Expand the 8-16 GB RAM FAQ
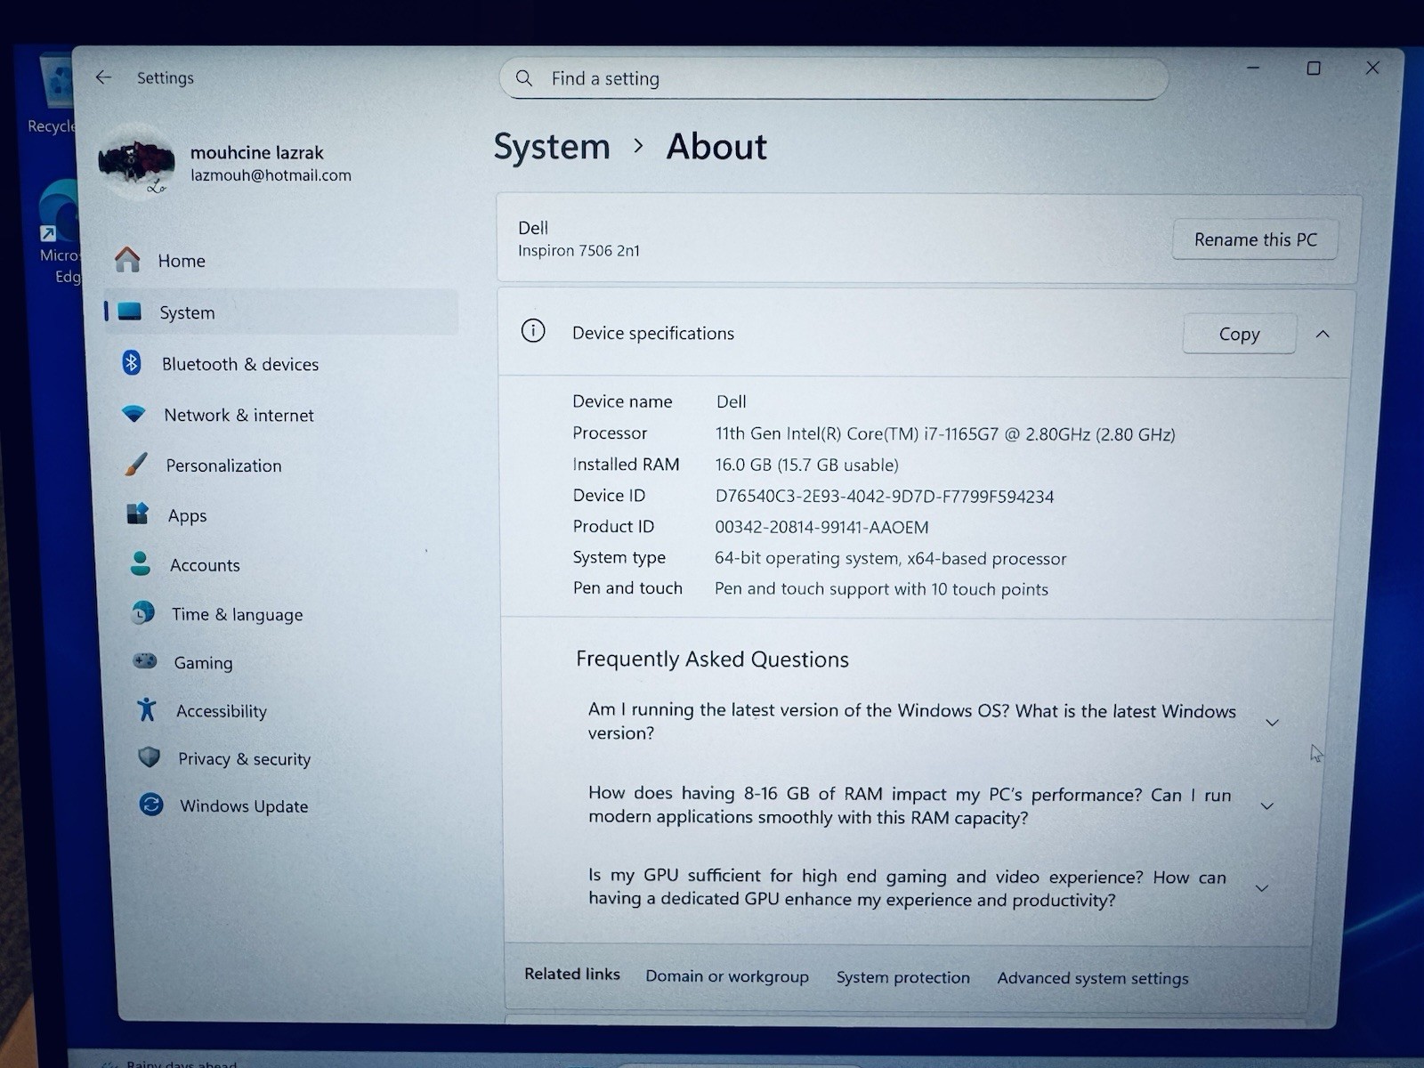 pyautogui.click(x=1267, y=805)
